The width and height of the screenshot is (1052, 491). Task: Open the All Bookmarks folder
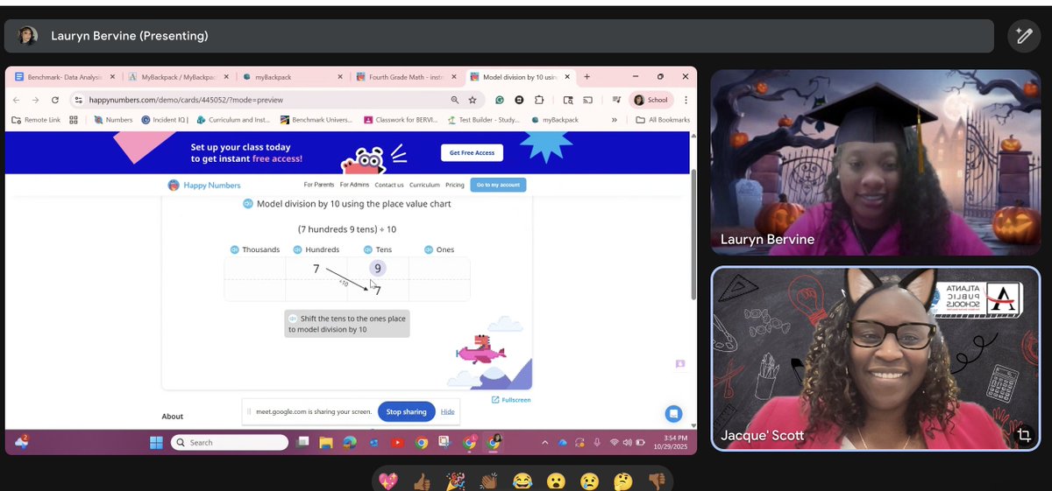click(663, 120)
